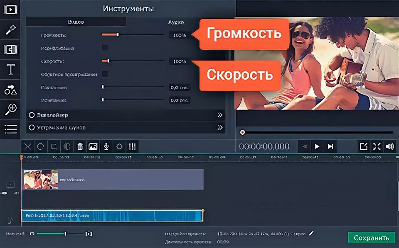Select the scissors cut tool
The width and height of the screenshot is (399, 248).
pyautogui.click(x=27, y=146)
